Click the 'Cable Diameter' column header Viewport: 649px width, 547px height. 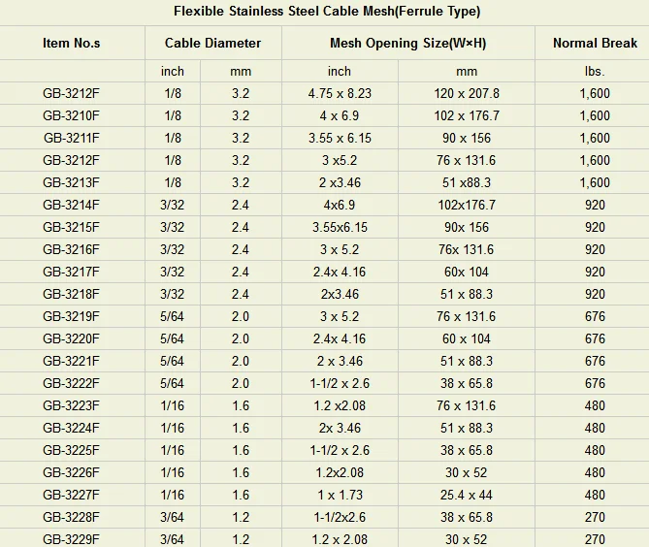pos(212,43)
